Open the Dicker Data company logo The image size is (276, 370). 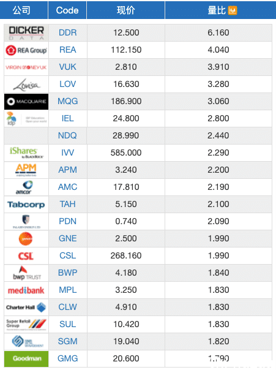[x=26, y=33]
